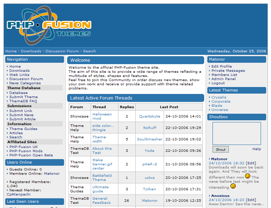This screenshot has width=271, height=208.
Task: Click Downloads in Navigation panel
Action: click(19, 71)
